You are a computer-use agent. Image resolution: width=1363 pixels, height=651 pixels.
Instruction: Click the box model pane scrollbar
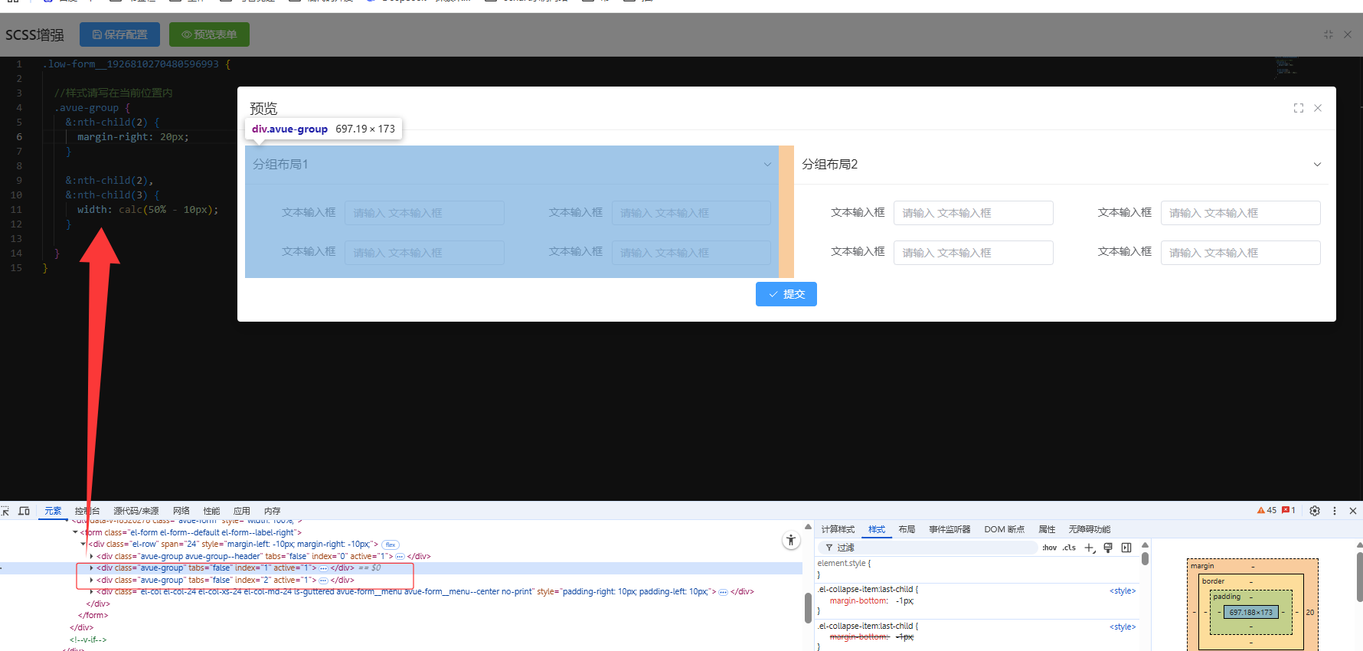(x=1359, y=577)
